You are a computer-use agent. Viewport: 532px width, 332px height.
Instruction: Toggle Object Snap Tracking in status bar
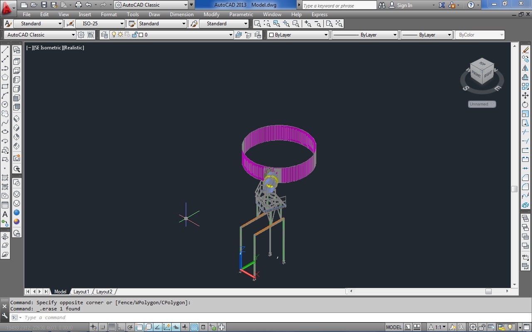158,327
